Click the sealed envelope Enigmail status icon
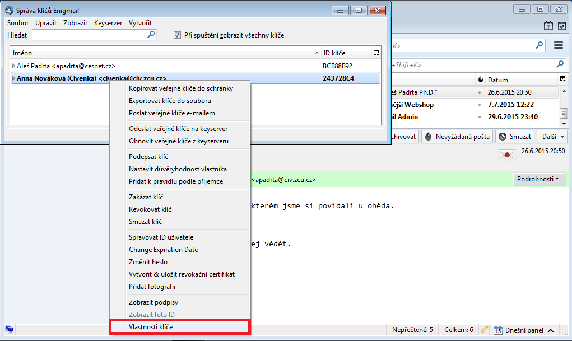Image resolution: width=572 pixels, height=341 pixels. point(506,155)
